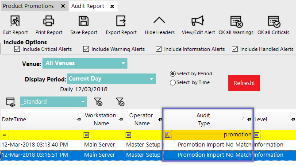296x166 pixels.
Task: Select the Select by Period radio button
Action: click(x=173, y=73)
